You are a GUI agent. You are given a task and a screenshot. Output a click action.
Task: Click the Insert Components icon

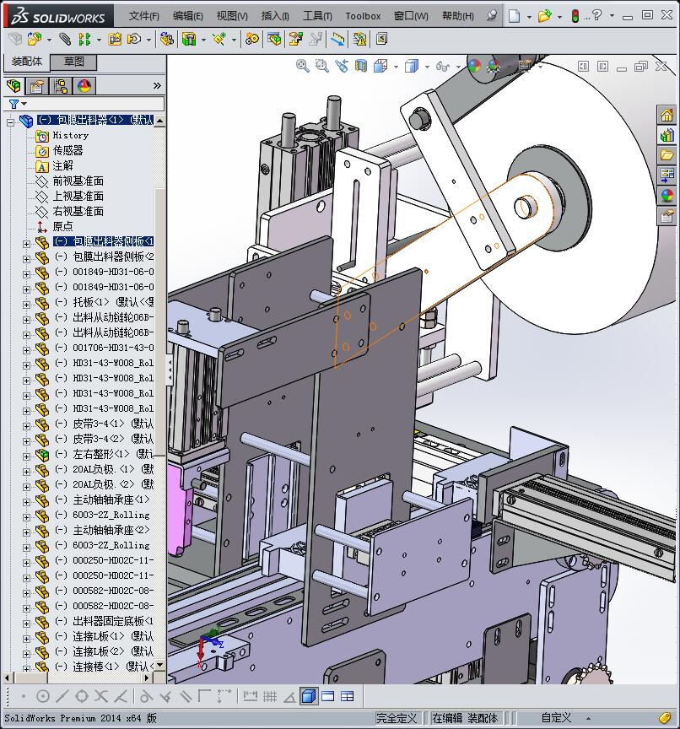[x=35, y=39]
